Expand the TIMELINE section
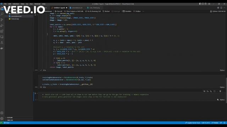The image size is (227, 127). pyautogui.click(x=19, y=120)
